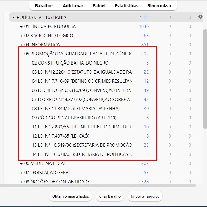Click the new card count 207
The height and width of the screenshot is (207, 207).
click(x=145, y=163)
